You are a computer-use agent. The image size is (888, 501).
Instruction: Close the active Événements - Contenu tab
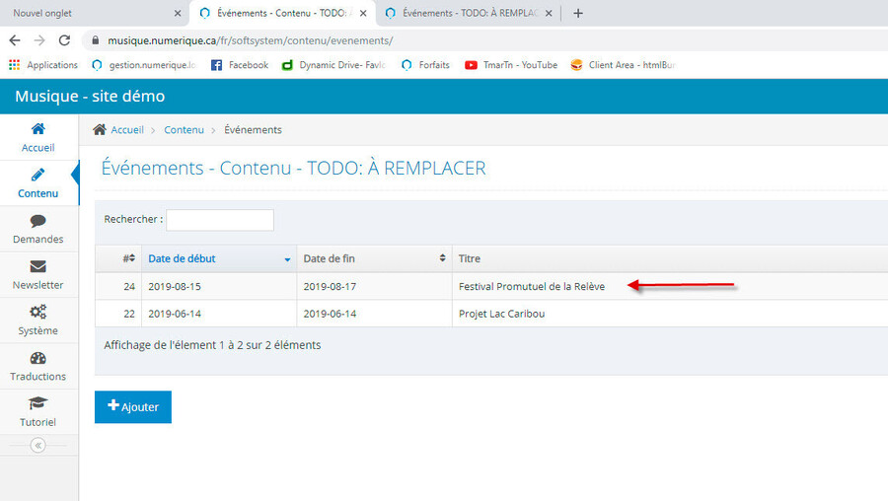point(363,13)
